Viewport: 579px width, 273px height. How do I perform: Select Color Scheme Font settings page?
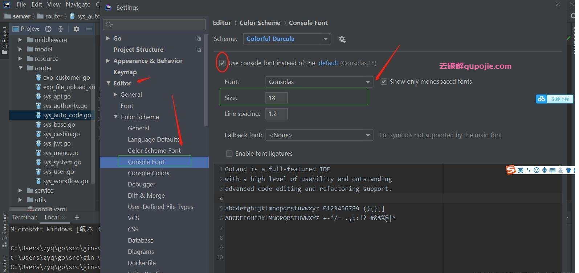(154, 151)
